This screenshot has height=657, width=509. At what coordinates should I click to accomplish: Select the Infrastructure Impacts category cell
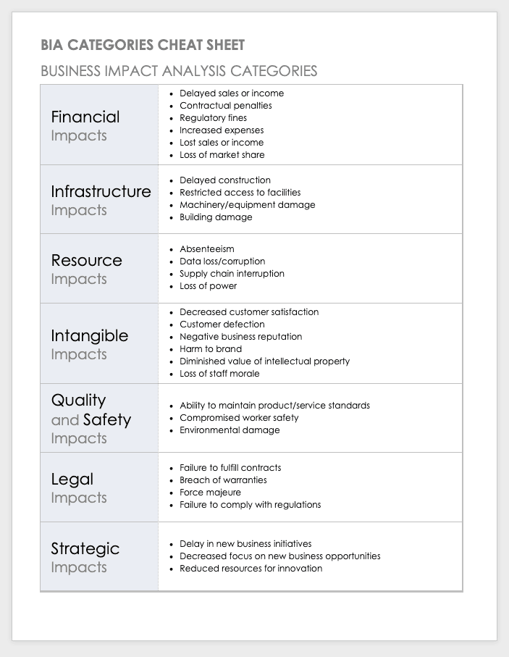(100, 200)
